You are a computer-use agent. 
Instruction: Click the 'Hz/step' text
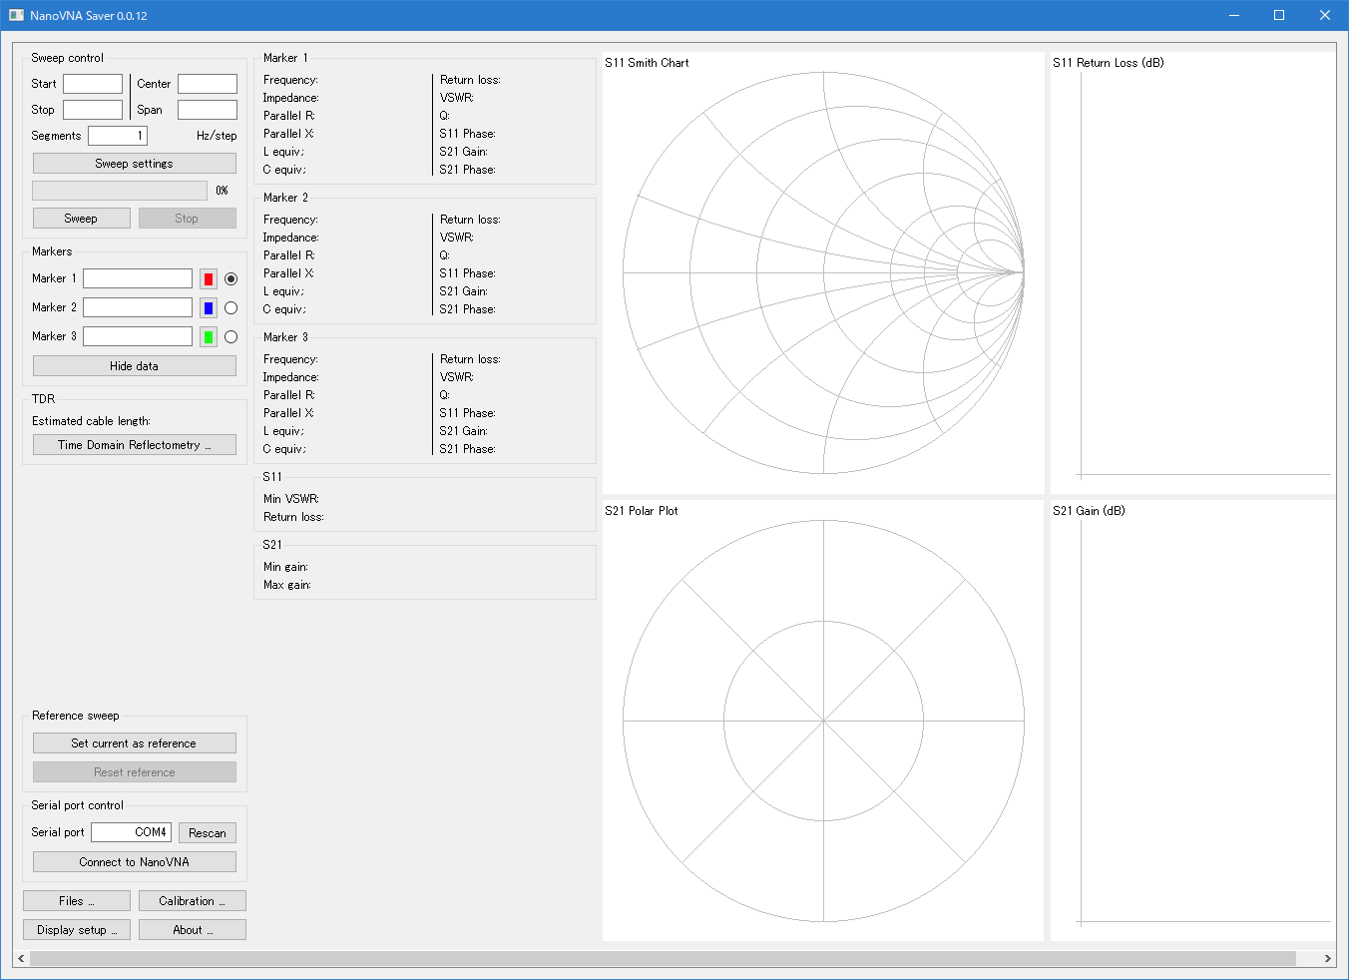(x=217, y=136)
